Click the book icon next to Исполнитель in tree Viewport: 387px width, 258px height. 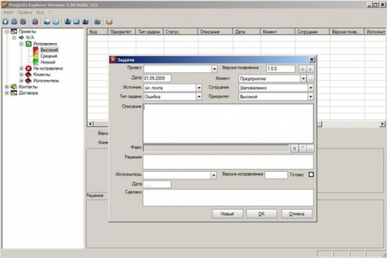point(28,81)
